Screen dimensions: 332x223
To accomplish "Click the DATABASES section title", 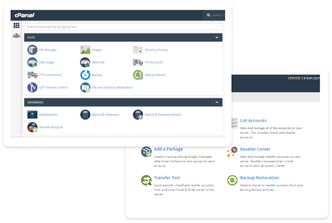I will (x=35, y=102).
